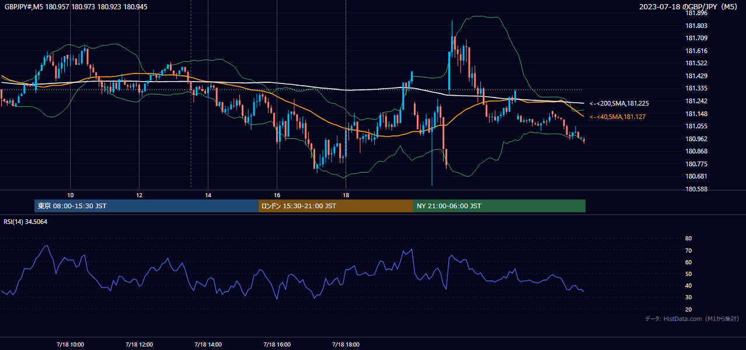Screen dimensions: 746x350
Task: Click the HistData.com data source credit
Action: pos(692,318)
